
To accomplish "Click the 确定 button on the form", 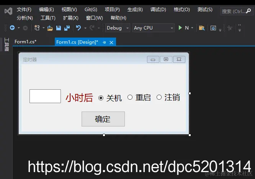I will (x=103, y=119).
